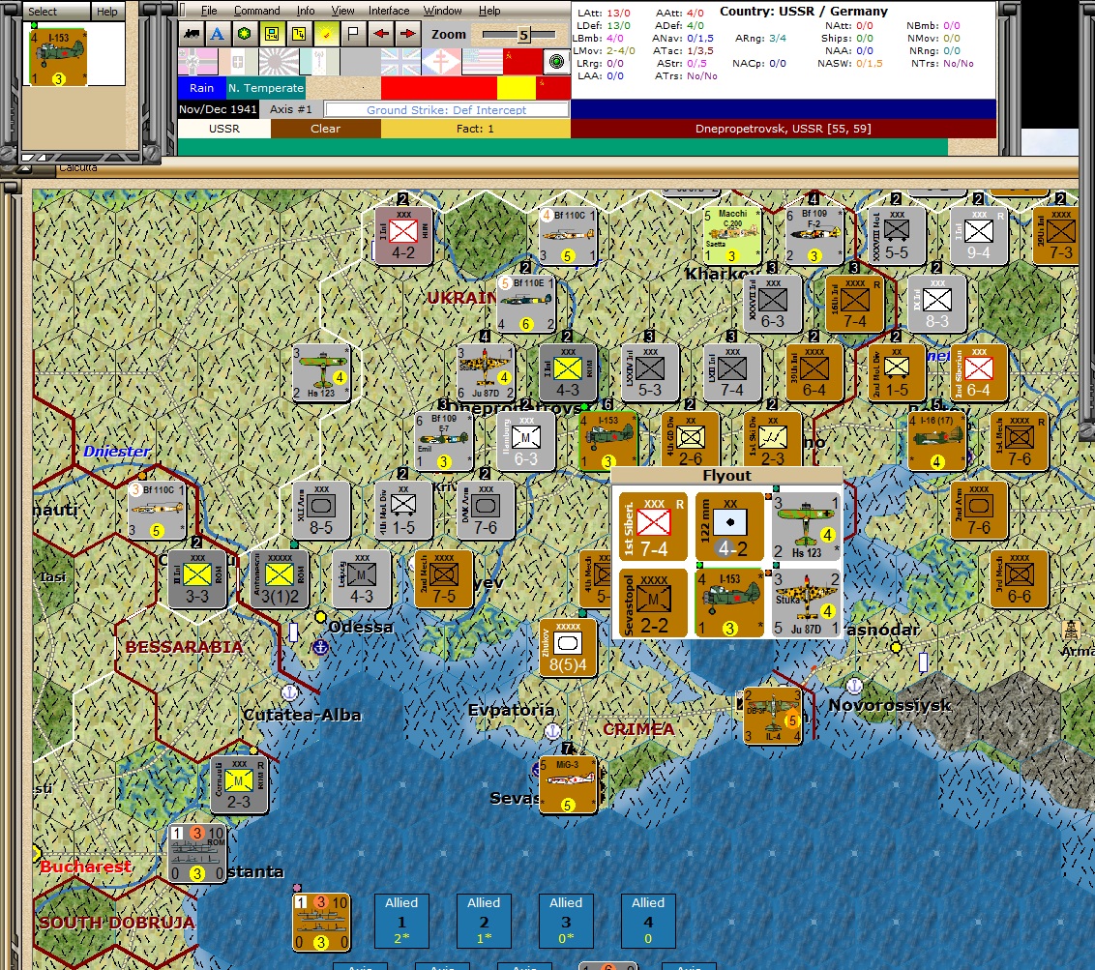Click the blue Rain weather indicator
The height and width of the screenshot is (970, 1095).
[x=201, y=88]
